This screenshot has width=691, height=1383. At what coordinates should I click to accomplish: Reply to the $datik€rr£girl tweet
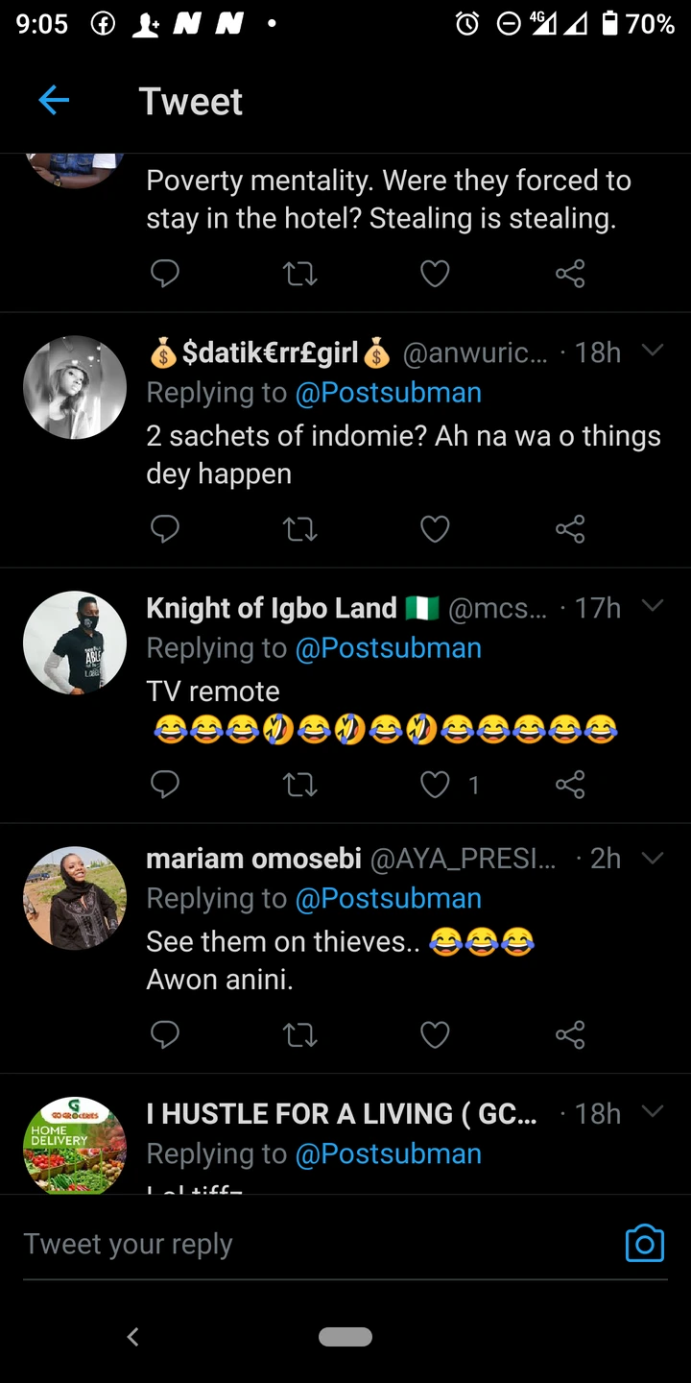pyautogui.click(x=165, y=528)
